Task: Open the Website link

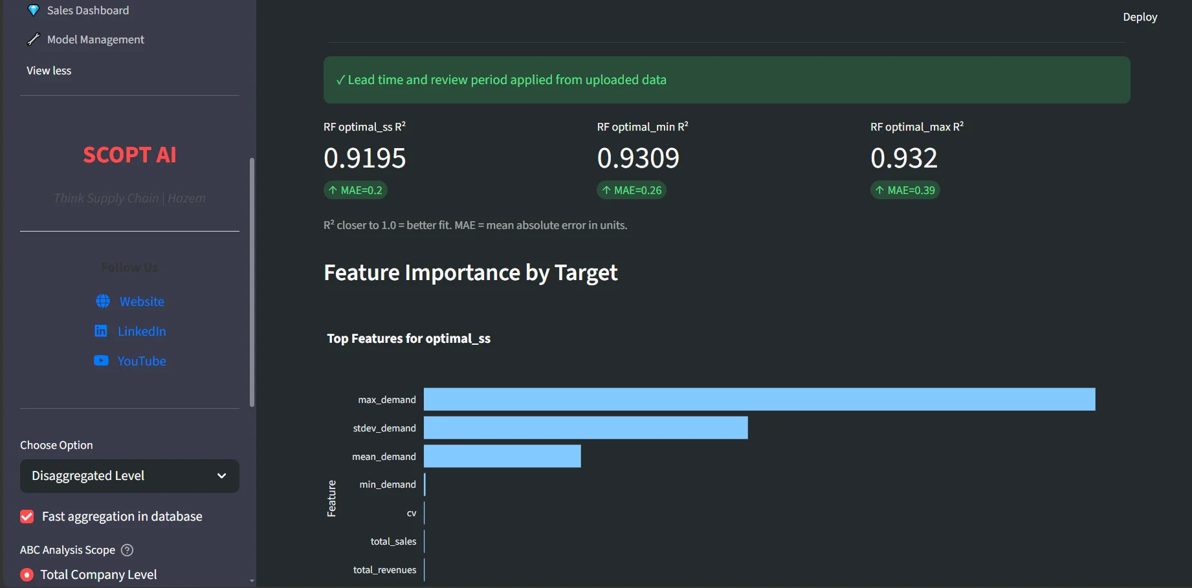Action: 142,301
